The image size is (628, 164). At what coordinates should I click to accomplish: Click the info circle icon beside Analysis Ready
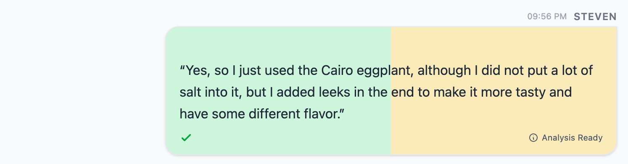point(533,138)
